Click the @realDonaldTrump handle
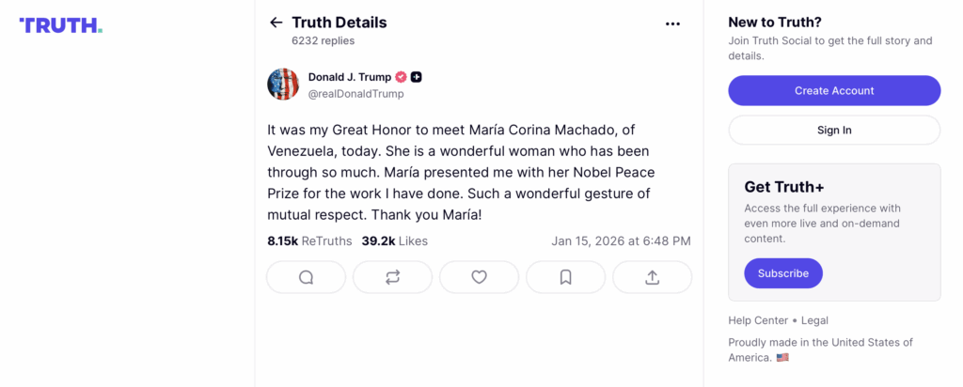 (x=355, y=94)
